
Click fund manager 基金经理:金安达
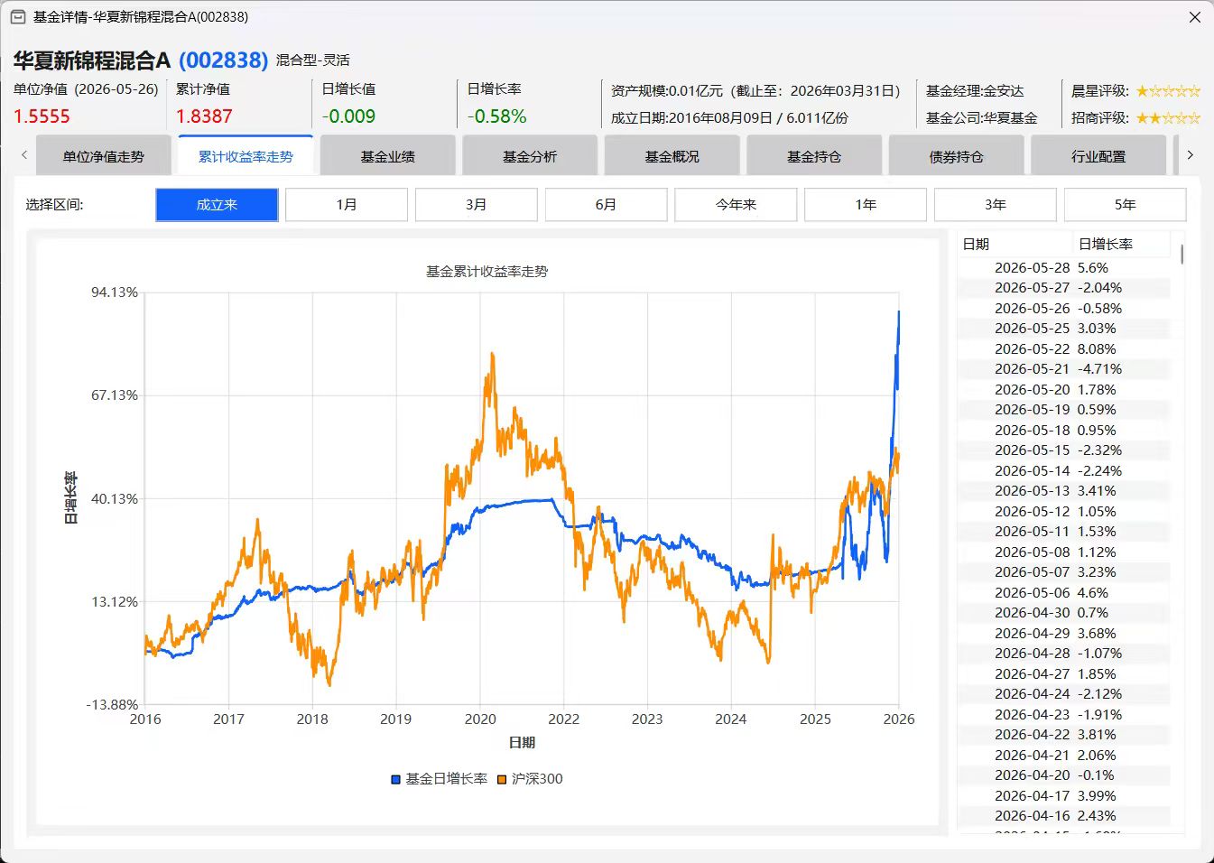(x=975, y=91)
